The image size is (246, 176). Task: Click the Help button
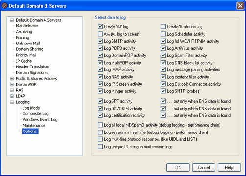click(229, 168)
